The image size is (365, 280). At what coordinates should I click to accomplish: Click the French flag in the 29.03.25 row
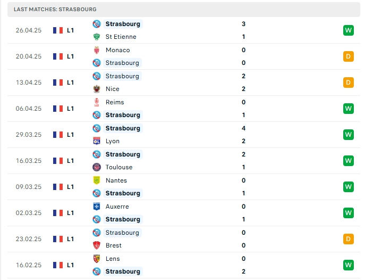pyautogui.click(x=58, y=135)
